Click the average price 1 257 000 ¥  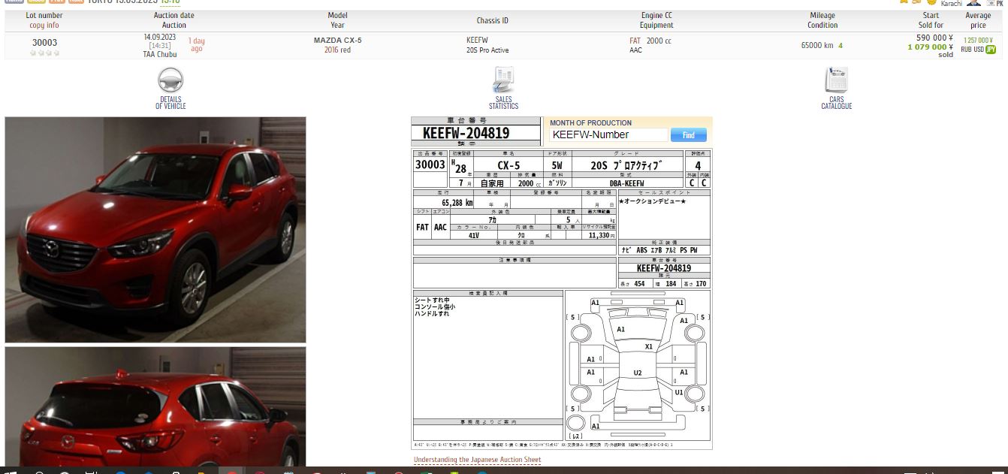coord(977,40)
